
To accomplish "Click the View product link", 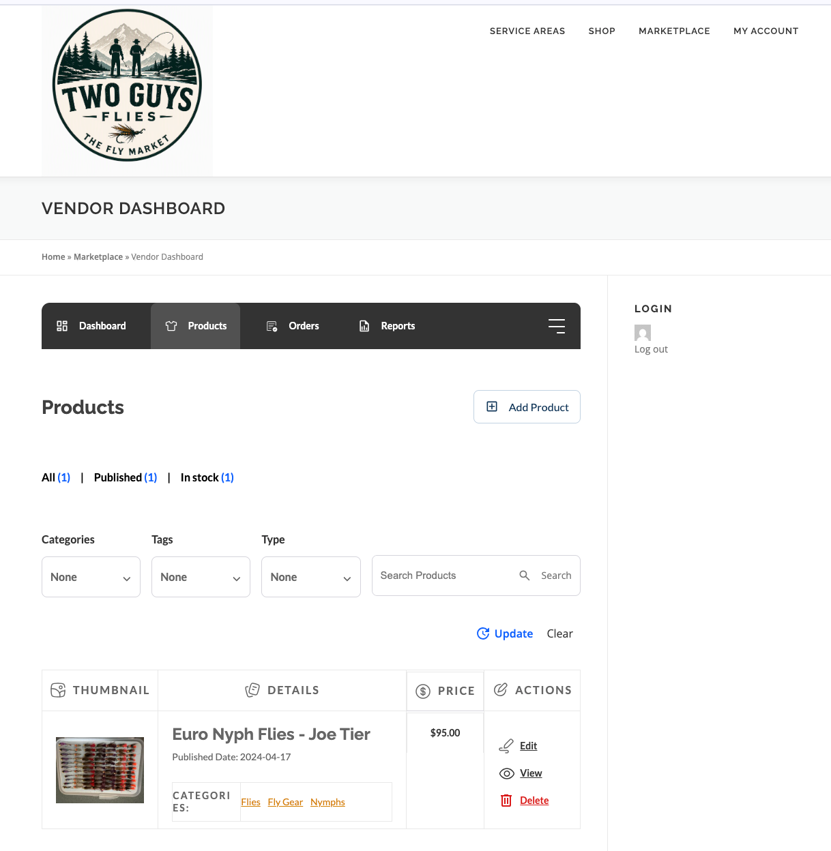I will click(x=531, y=773).
